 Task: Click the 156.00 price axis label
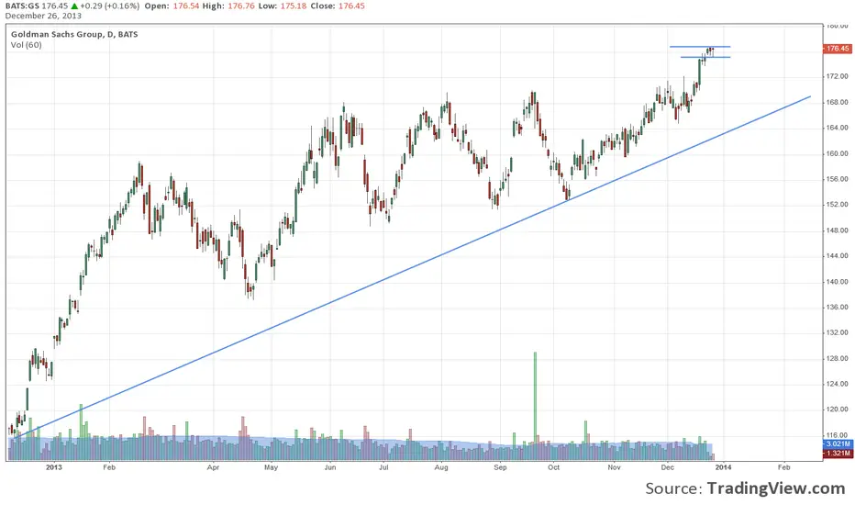point(837,179)
